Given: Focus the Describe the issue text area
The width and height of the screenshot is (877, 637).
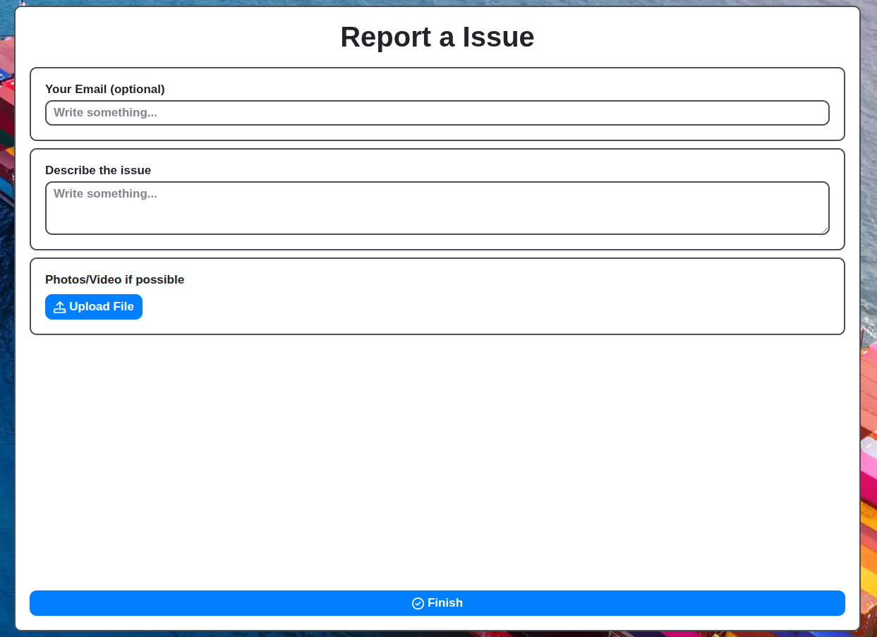Looking at the screenshot, I should [437, 207].
